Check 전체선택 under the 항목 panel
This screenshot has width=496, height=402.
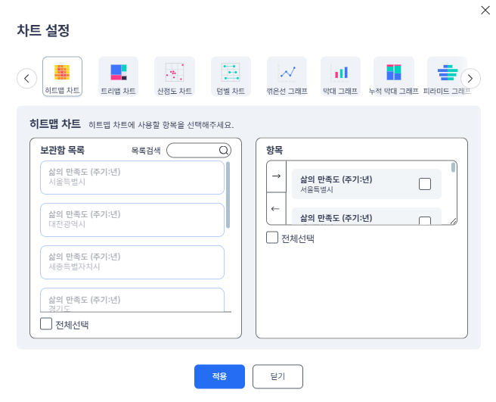[x=272, y=238]
